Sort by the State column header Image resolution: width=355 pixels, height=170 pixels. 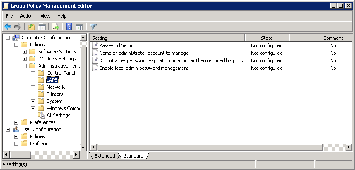click(267, 38)
